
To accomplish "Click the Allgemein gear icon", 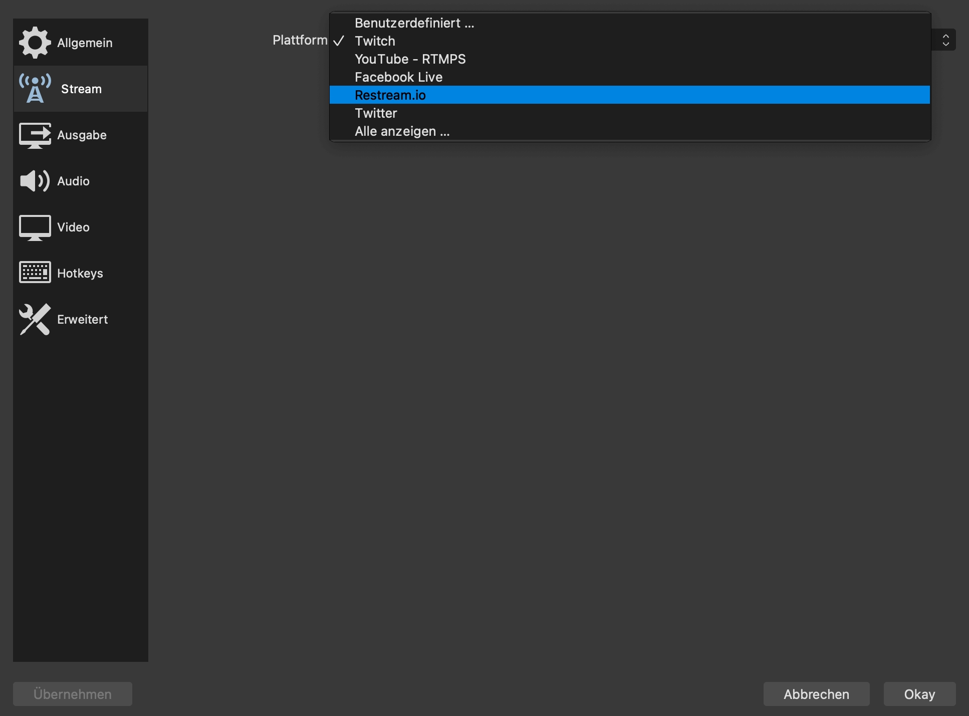I will pyautogui.click(x=35, y=43).
